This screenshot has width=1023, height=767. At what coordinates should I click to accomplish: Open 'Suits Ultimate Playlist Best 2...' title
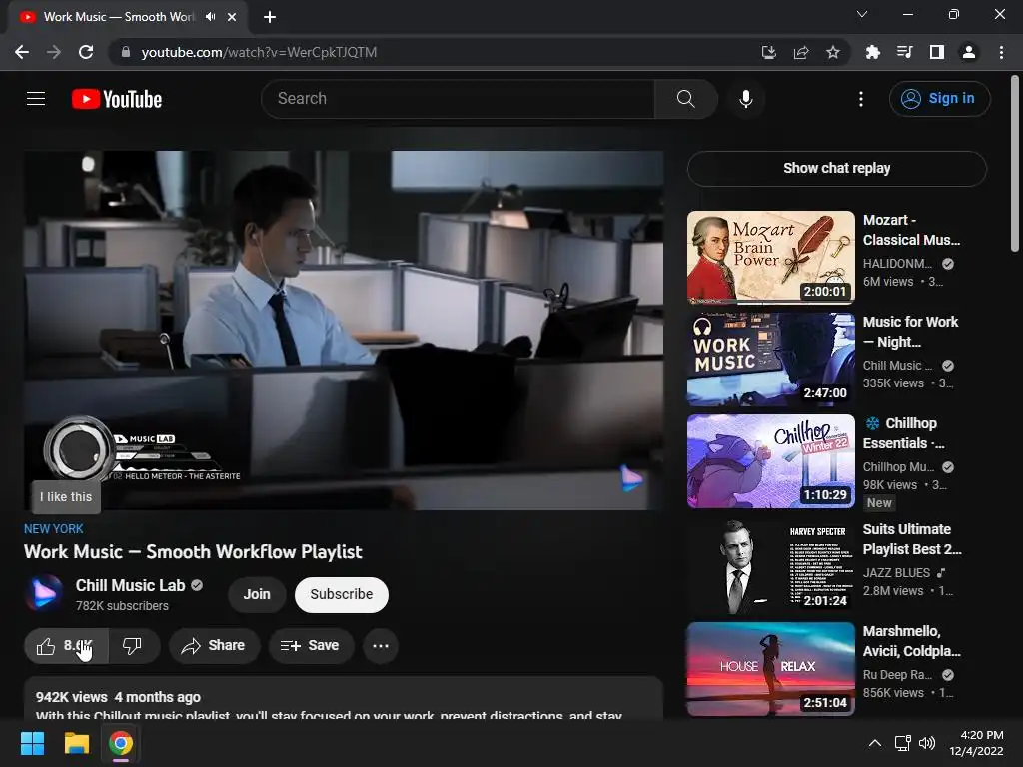(912, 539)
